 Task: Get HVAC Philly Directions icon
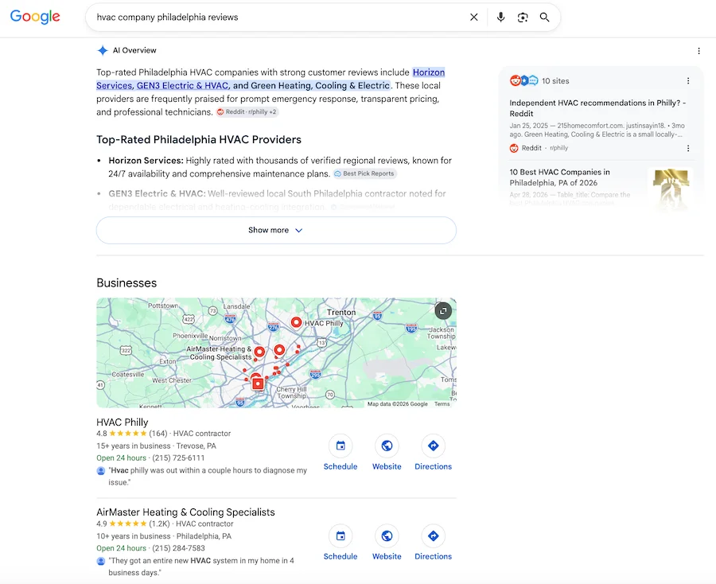point(433,446)
